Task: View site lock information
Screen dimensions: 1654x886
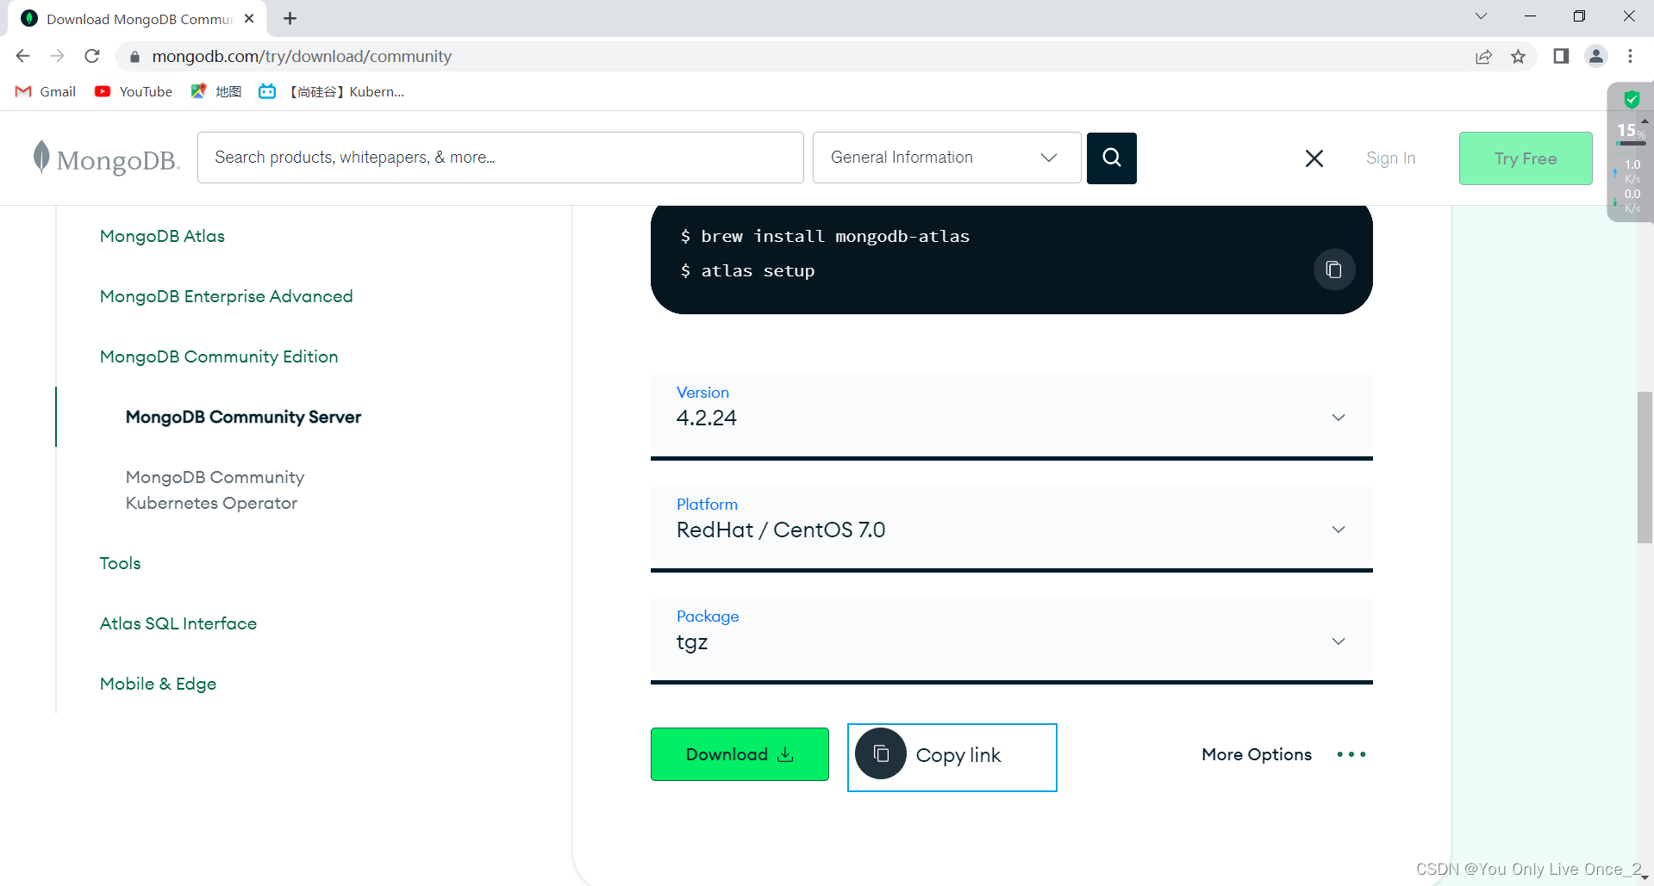Action: (x=134, y=57)
